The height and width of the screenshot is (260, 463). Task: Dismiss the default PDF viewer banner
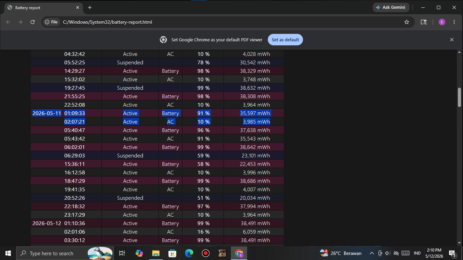[452, 40]
